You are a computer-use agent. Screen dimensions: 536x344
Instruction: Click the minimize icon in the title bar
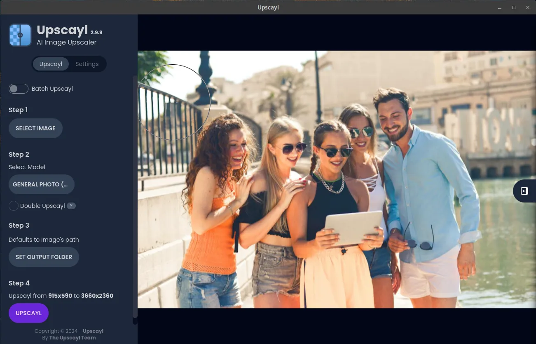point(499,7)
